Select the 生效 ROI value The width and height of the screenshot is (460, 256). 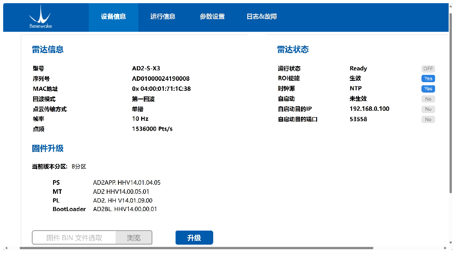[x=355, y=79]
